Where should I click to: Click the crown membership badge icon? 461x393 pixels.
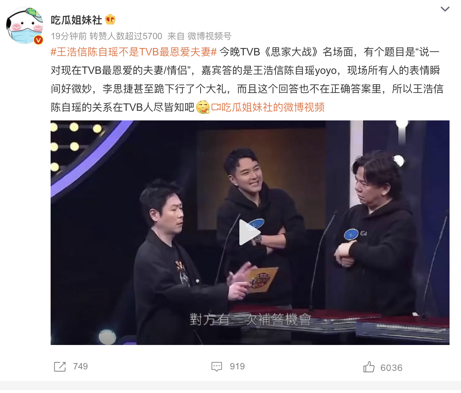(x=110, y=19)
